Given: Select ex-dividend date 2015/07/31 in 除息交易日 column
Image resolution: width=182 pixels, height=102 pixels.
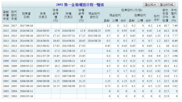Looking at the screenshot, I should coord(43,36).
